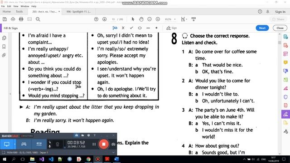Open the more tools wrench icon
This screenshot has height=163, width=290.
(285, 131)
